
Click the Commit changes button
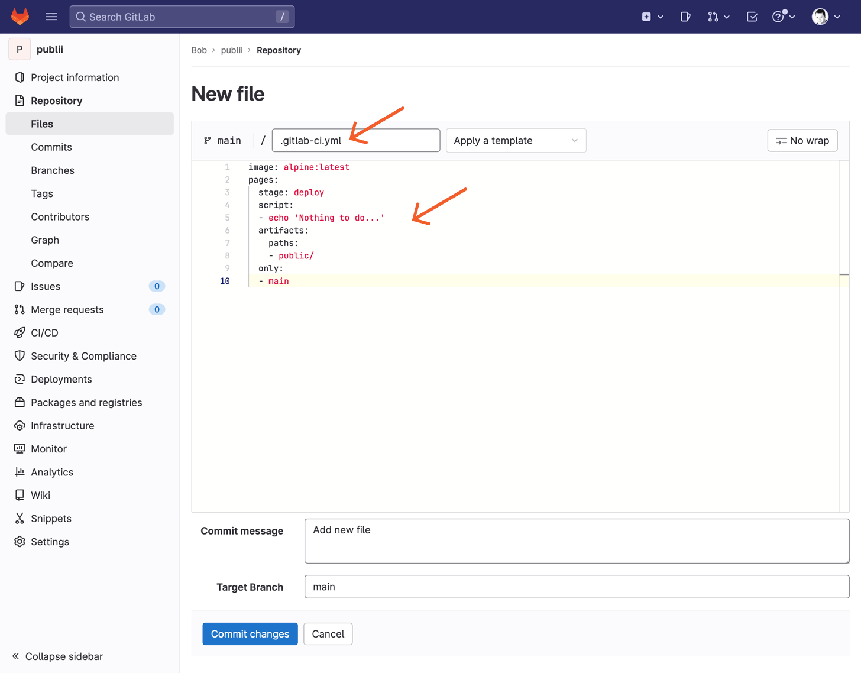coord(250,633)
